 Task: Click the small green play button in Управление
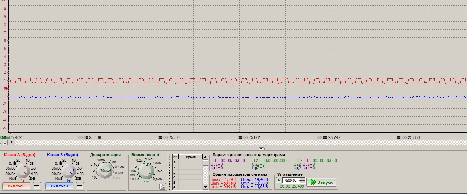point(279,181)
